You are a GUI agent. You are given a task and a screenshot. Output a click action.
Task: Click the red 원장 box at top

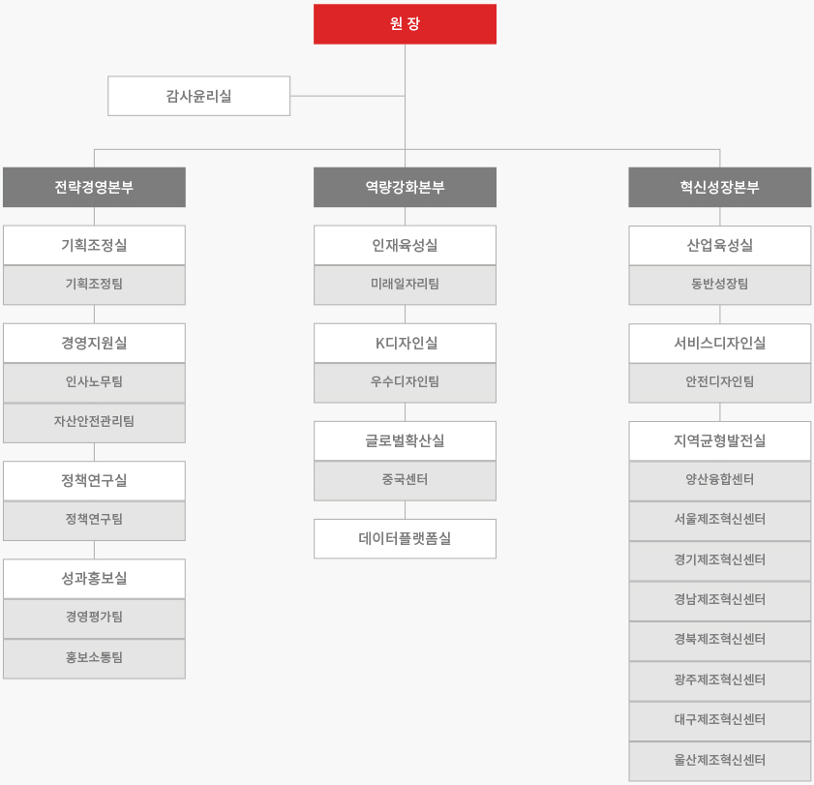405,24
